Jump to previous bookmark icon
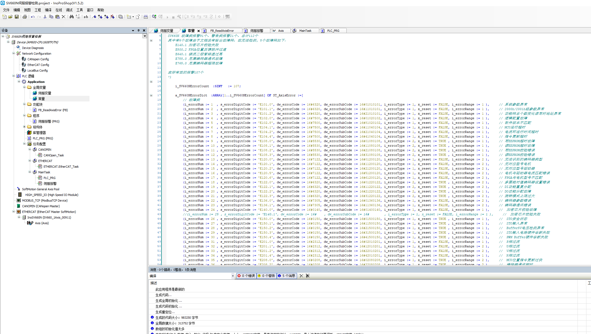The height and width of the screenshot is (334, 591). click(106, 17)
